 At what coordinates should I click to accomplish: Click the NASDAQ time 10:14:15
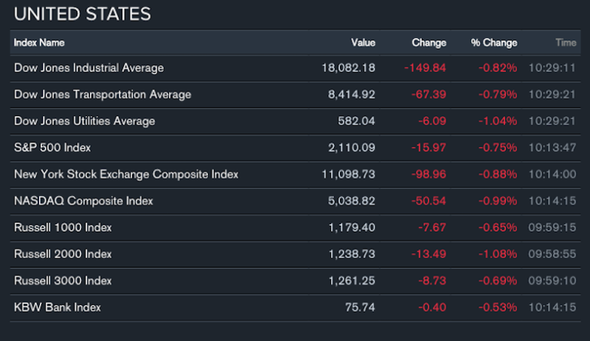click(552, 201)
